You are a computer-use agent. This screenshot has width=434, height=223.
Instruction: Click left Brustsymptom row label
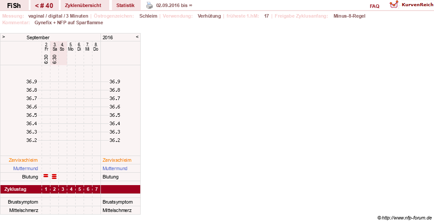[23, 202]
